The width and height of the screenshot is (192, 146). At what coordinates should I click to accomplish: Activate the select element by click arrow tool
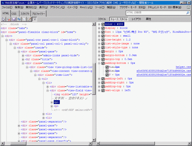tap(4, 19)
